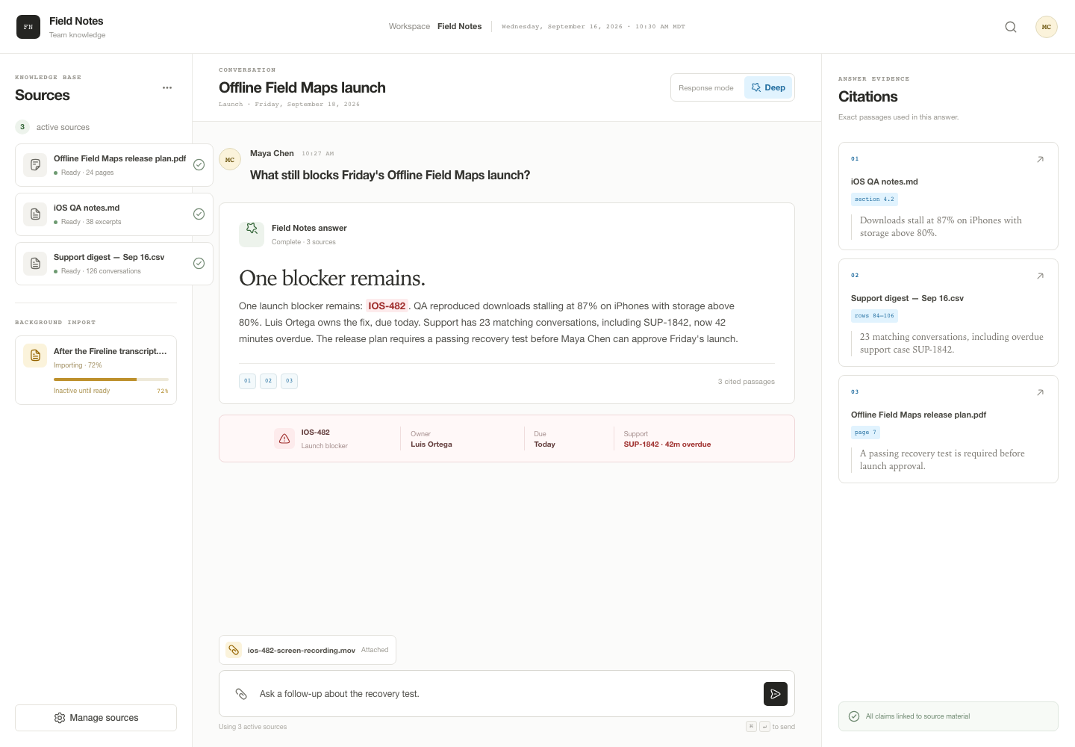Screen dimensions: 1075x747
Task: Open the Support digest citation arrow
Action: pyautogui.click(x=1040, y=276)
